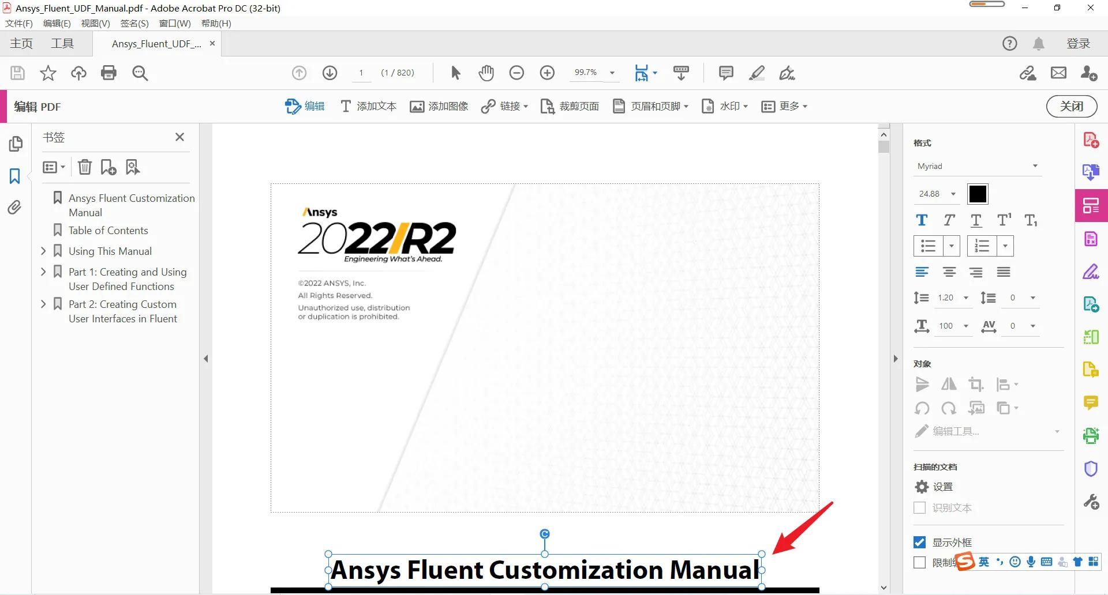Click 添加图像 in edit toolbar
Screen dimensions: 1108x595
(x=439, y=107)
